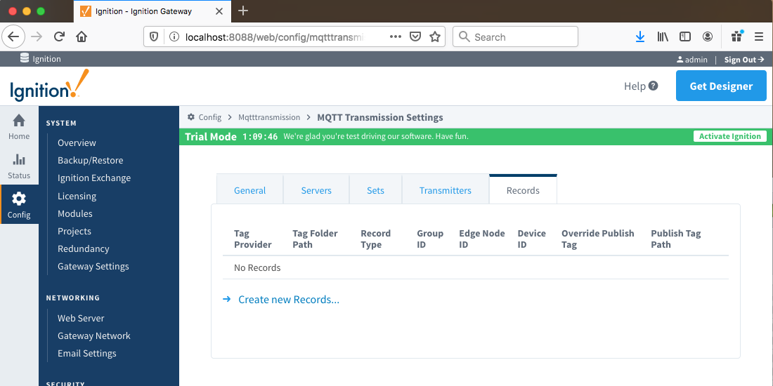Go to the Home section icon
The image size is (773, 386).
click(x=19, y=121)
